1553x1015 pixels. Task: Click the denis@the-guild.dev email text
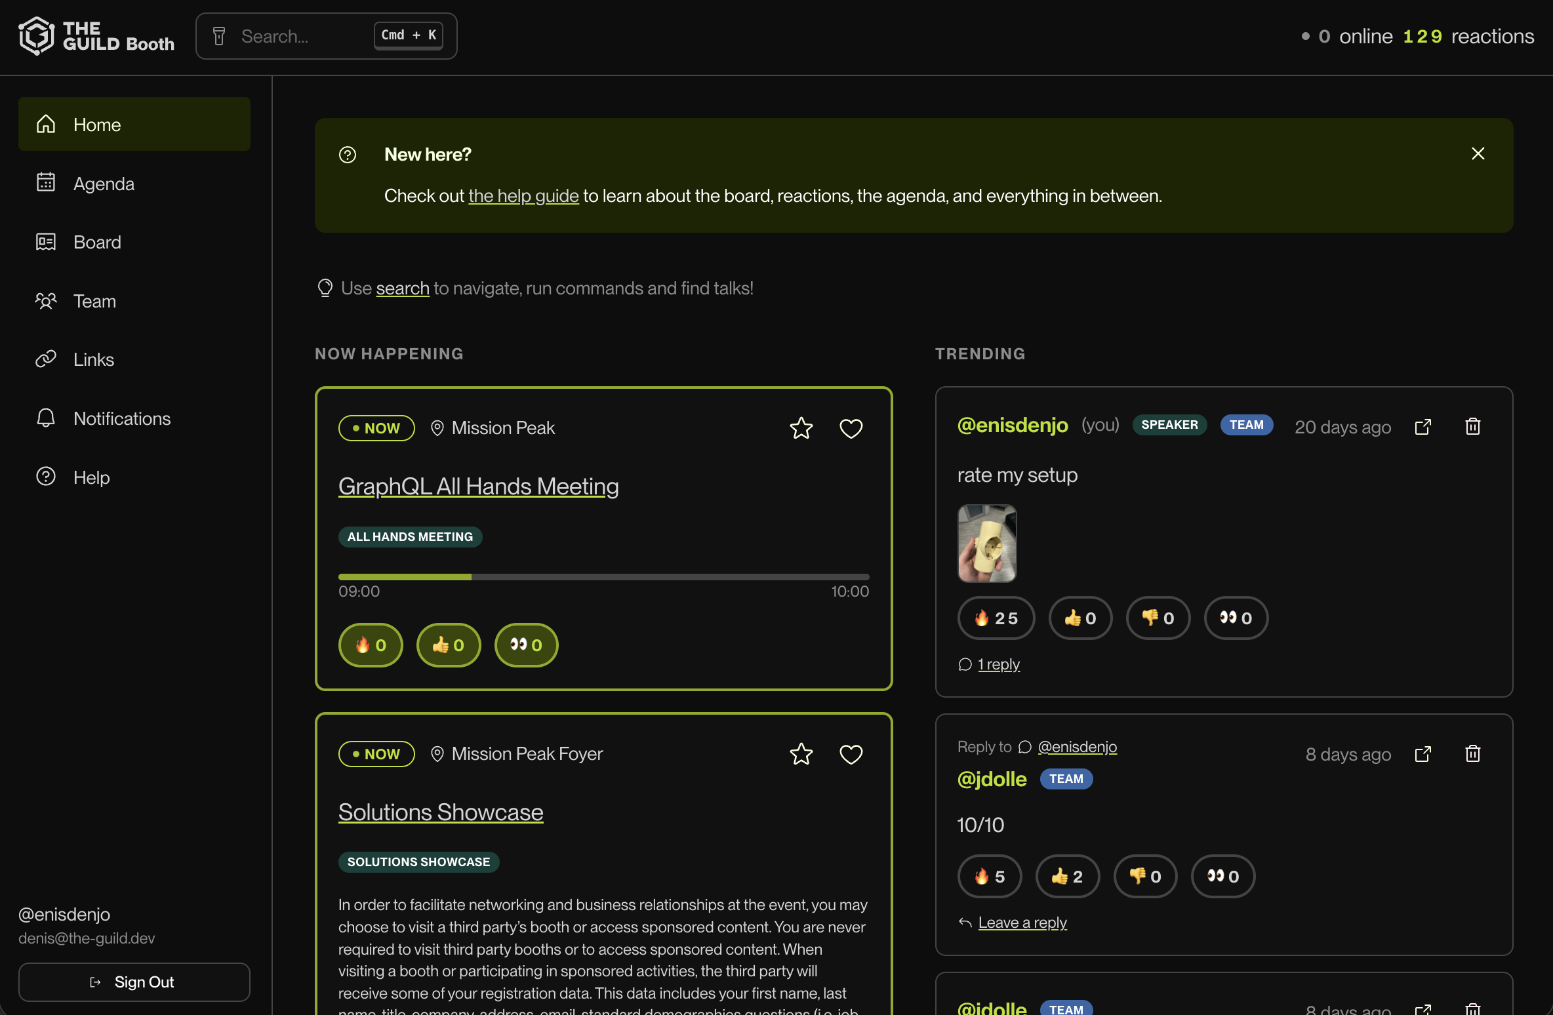(87, 938)
